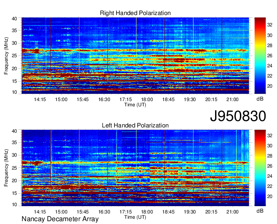Screen dimensions: 277x224
Task: Click the 20 MHz tick on left-handed plot
Action: pos(14,181)
